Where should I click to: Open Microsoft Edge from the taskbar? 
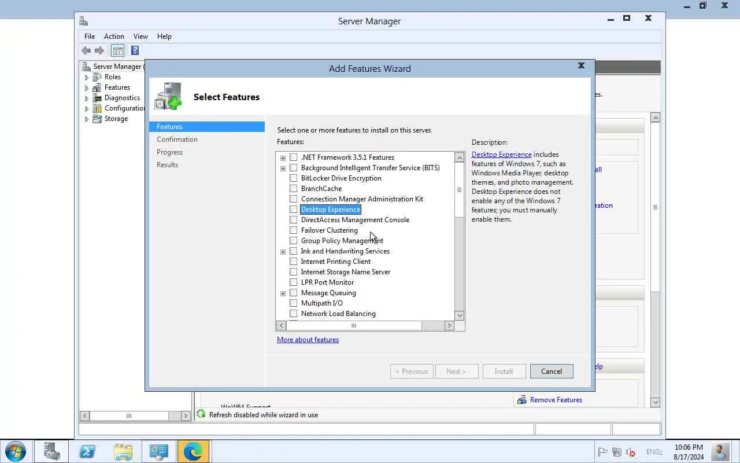point(193,451)
